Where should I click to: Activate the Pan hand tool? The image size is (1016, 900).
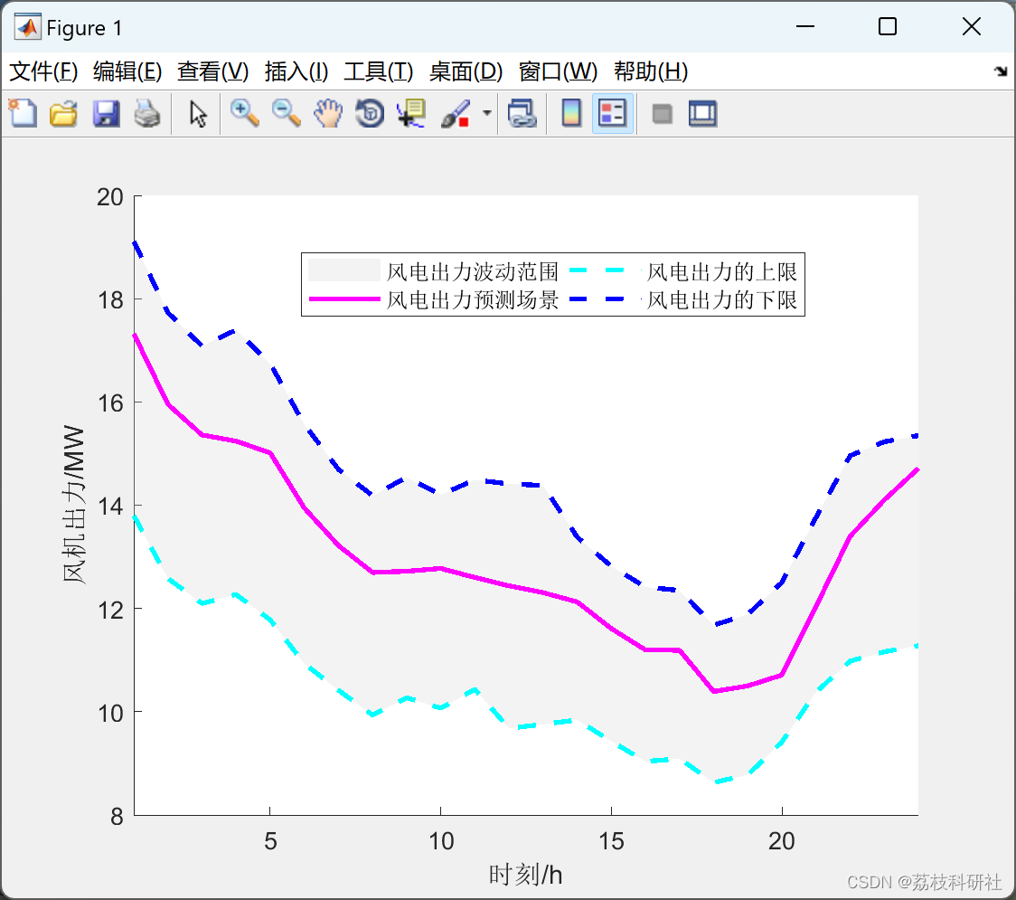tap(328, 114)
